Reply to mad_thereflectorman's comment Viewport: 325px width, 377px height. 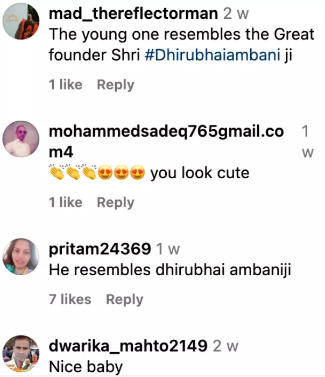116,85
